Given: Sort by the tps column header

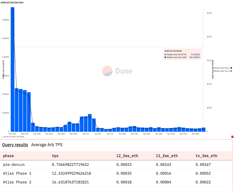Looking at the screenshot, I should click(x=55, y=156).
